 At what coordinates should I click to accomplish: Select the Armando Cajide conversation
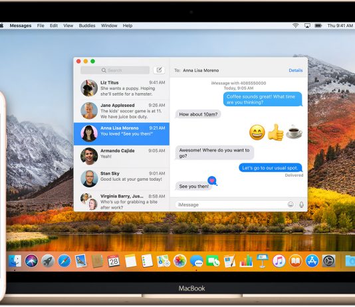coord(122,156)
